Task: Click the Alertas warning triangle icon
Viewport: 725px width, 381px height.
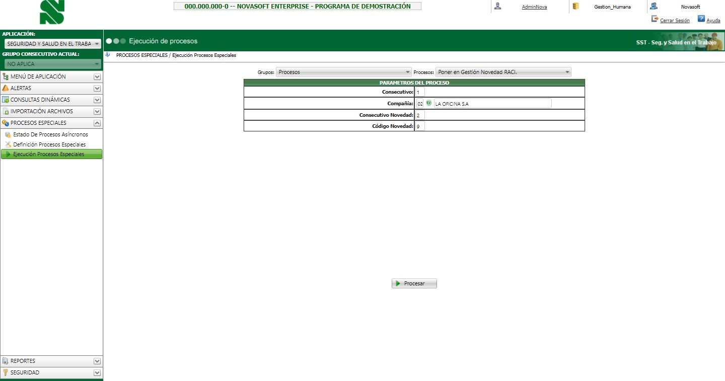Action: tap(5, 88)
